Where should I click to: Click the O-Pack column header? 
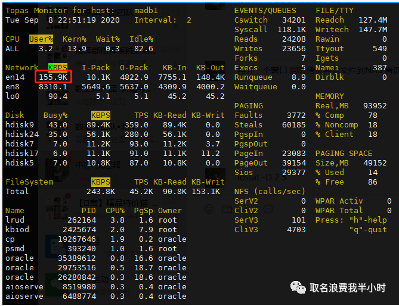point(134,67)
